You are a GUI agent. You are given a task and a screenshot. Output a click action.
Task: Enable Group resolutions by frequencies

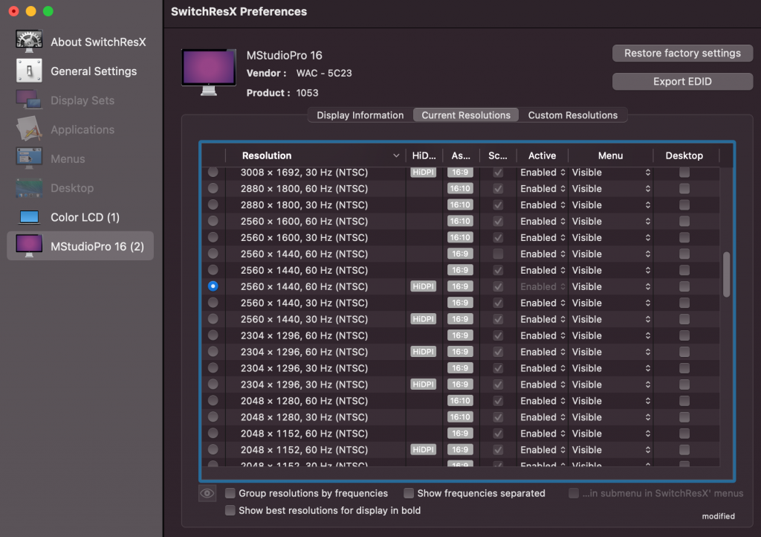click(x=230, y=493)
